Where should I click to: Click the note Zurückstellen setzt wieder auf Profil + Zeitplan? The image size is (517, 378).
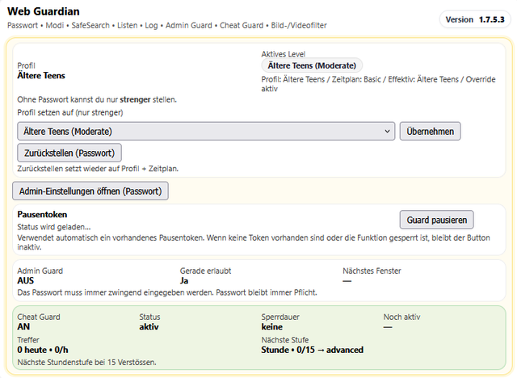pyautogui.click(x=98, y=169)
